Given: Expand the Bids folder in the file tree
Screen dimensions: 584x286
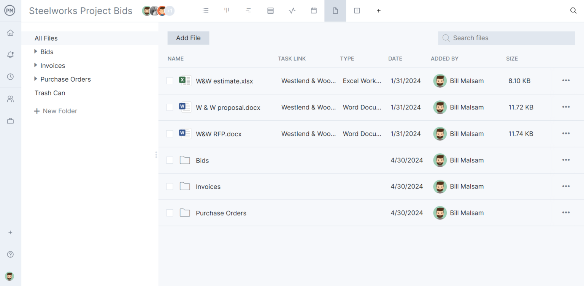Looking at the screenshot, I should (36, 52).
